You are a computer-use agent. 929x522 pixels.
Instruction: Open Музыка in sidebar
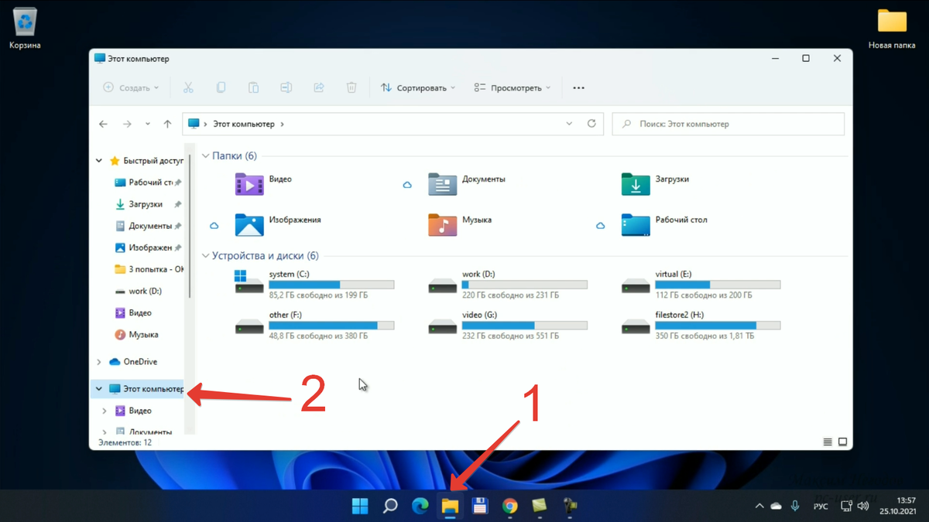(137, 335)
